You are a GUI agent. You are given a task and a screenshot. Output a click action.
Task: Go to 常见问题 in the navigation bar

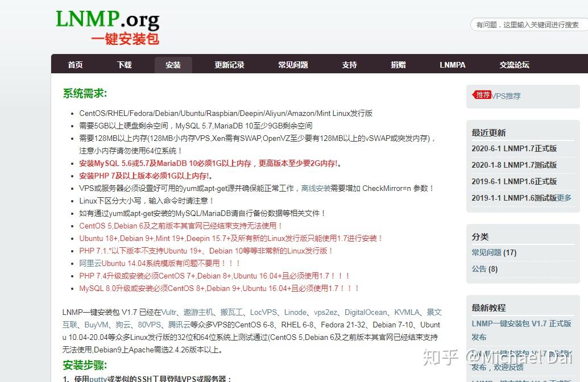coord(293,65)
